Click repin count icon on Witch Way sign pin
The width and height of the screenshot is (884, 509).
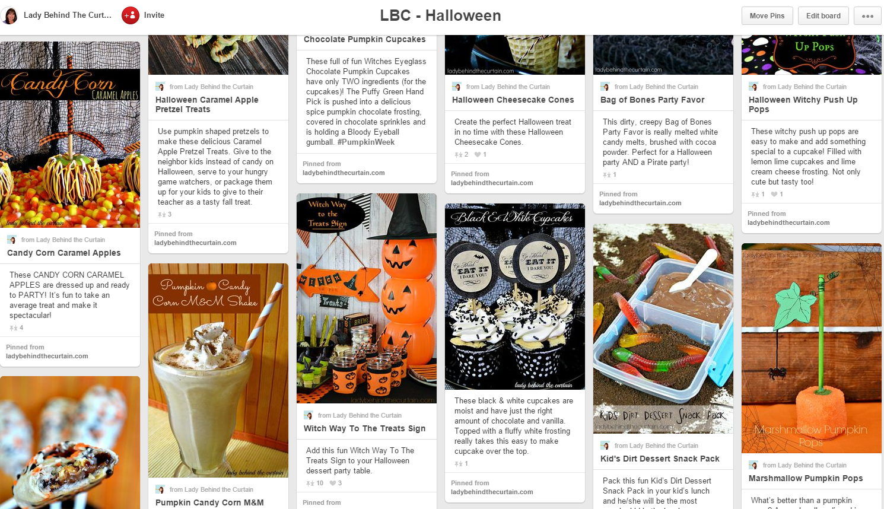tap(310, 483)
